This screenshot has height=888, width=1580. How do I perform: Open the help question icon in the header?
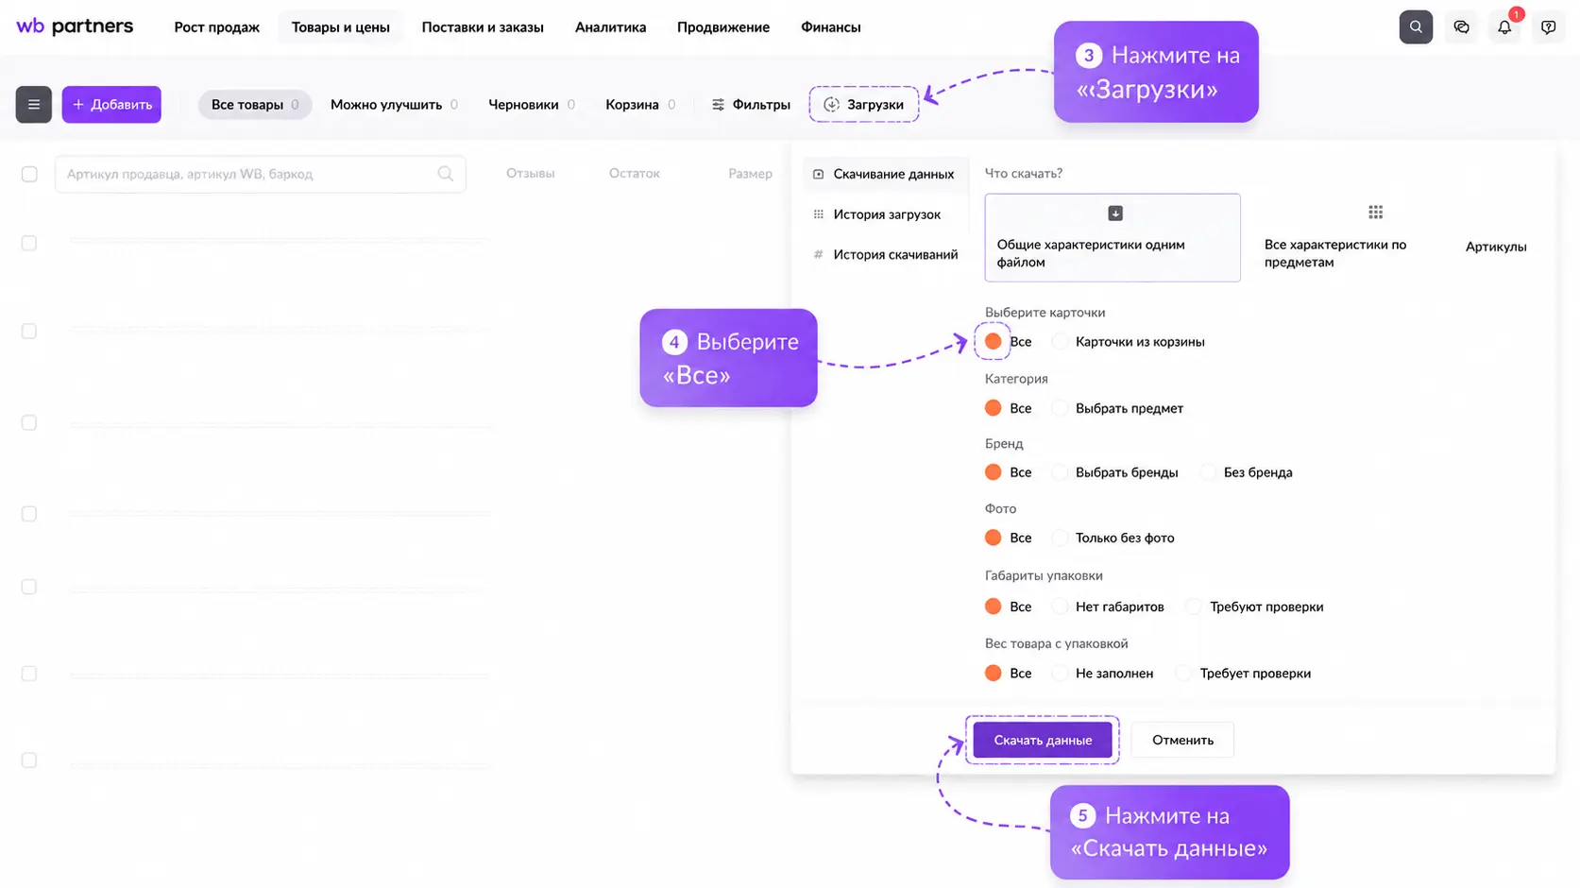point(1548,27)
